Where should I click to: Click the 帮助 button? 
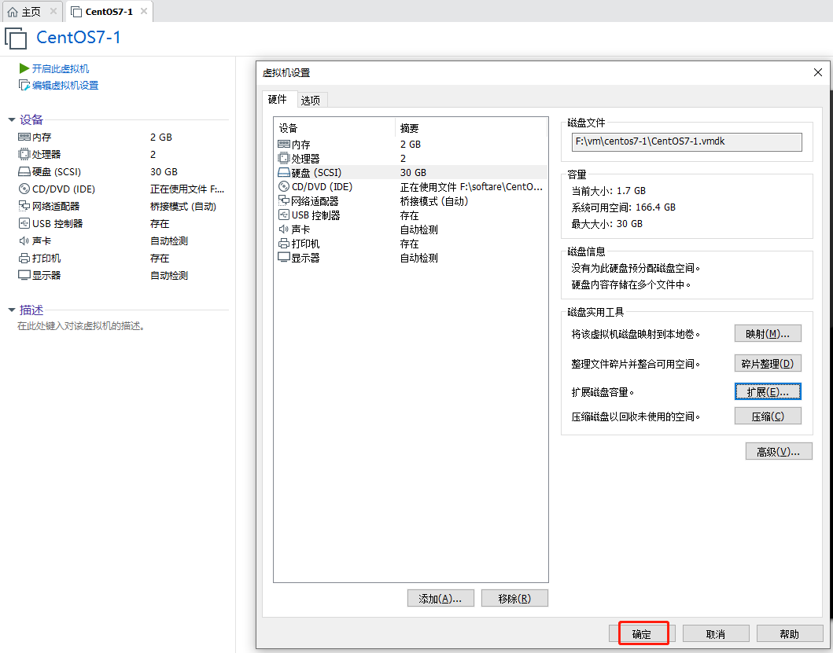pos(790,634)
